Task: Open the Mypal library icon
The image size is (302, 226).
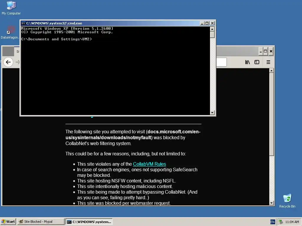Action: (x=247, y=62)
